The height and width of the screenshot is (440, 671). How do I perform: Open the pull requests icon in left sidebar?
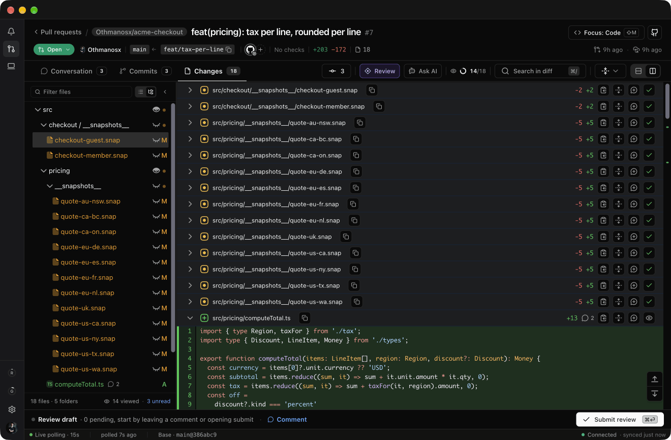coord(11,49)
